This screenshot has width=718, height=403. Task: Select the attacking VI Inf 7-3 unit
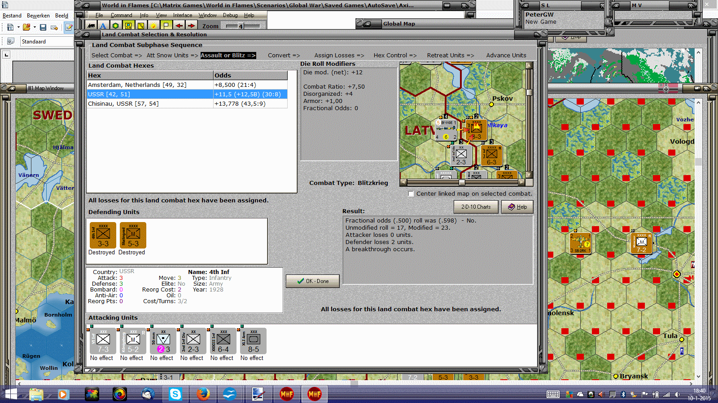[x=103, y=341]
